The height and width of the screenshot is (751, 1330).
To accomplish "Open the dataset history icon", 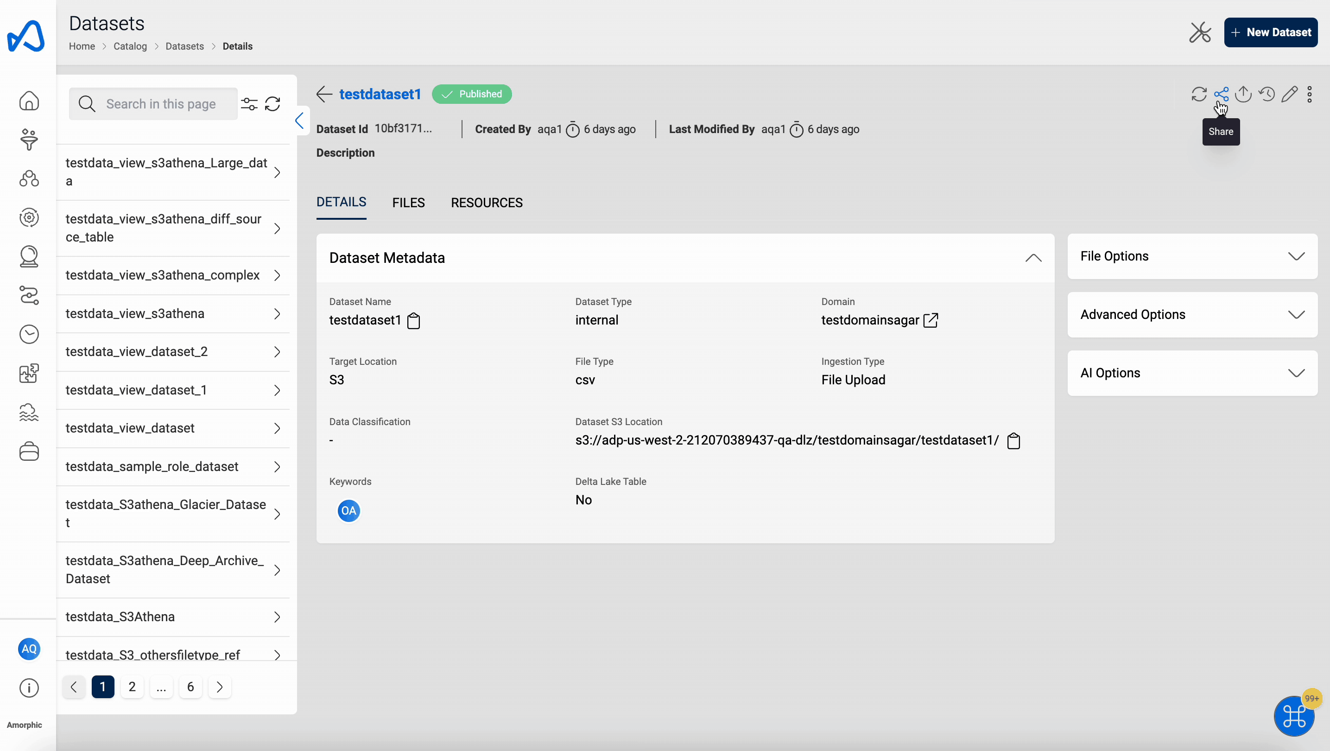I will point(1267,94).
